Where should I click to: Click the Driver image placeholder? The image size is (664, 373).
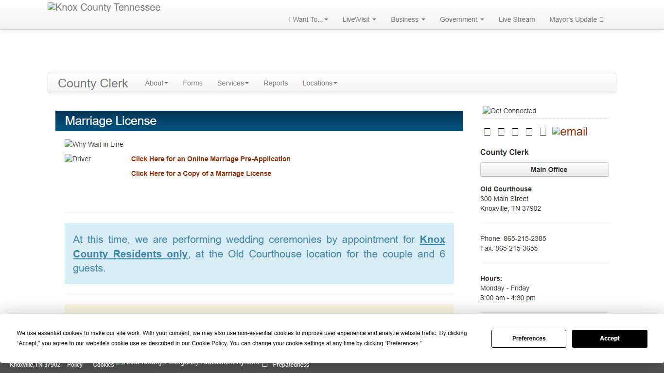(77, 159)
